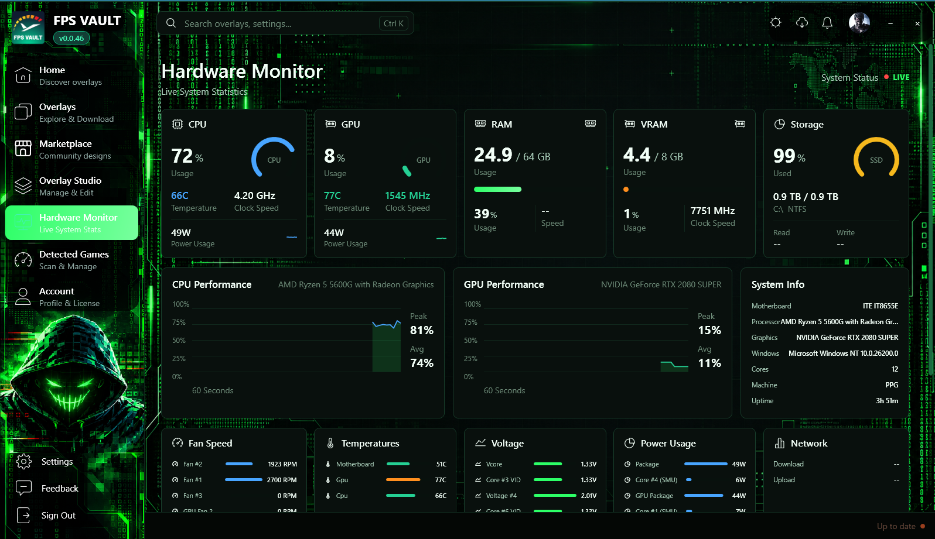Click the GPU Package 44W power row
The height and width of the screenshot is (539, 935).
pos(685,496)
